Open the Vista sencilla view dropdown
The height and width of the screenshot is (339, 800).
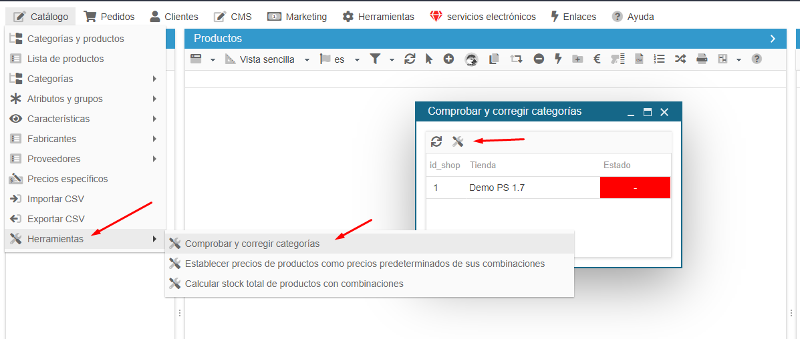tap(307, 60)
